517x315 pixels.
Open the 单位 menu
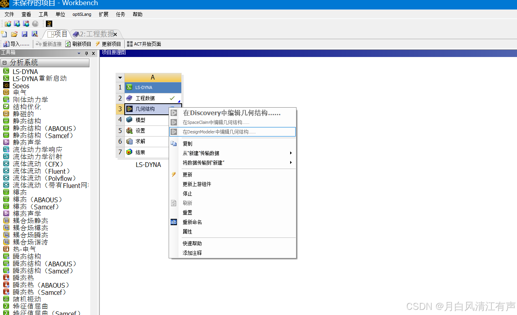(x=60, y=14)
